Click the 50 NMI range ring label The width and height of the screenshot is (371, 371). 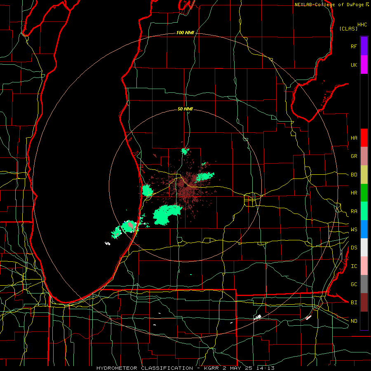click(185, 109)
